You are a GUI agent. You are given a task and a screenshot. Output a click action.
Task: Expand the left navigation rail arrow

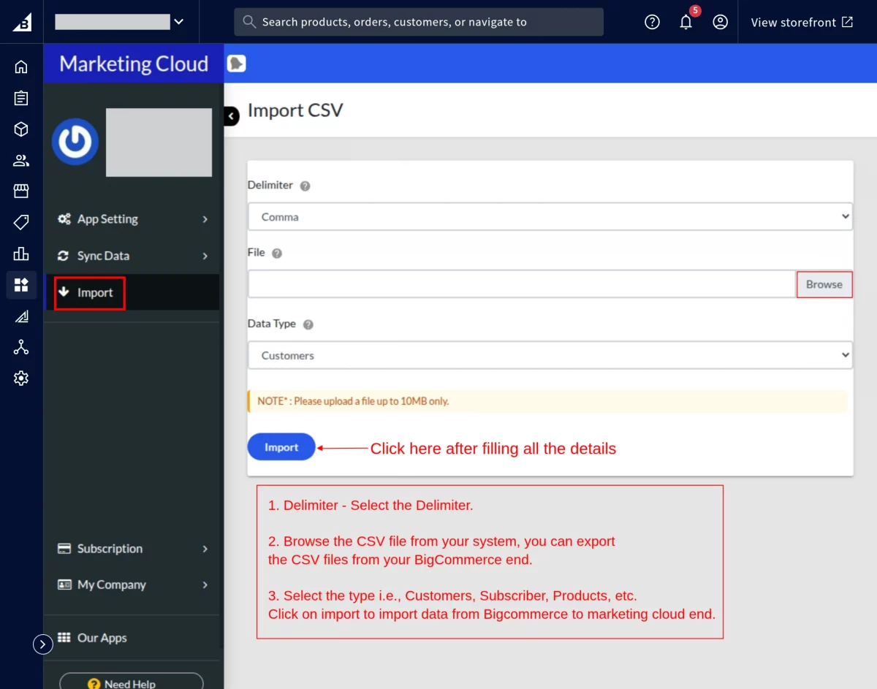tap(43, 644)
